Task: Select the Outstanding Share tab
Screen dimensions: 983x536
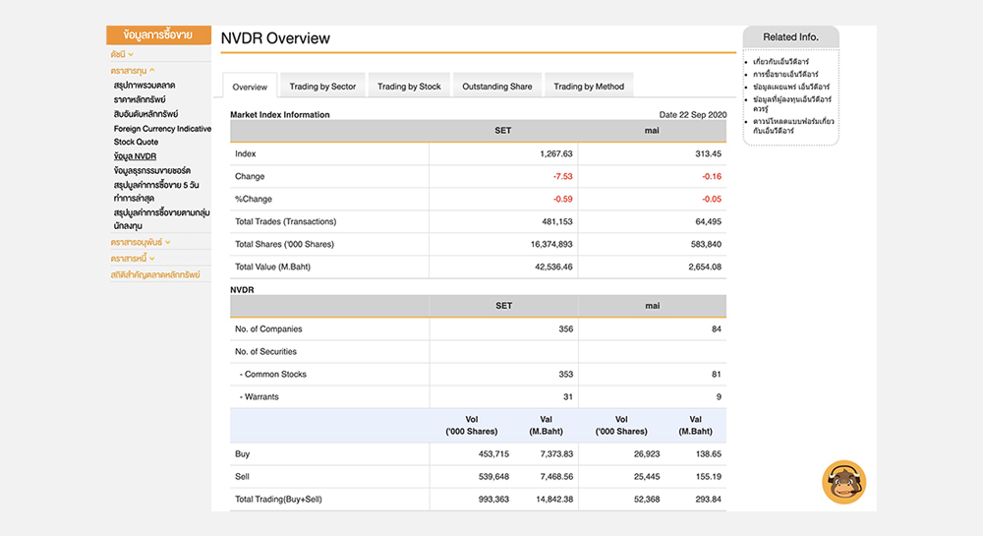Action: (x=496, y=87)
